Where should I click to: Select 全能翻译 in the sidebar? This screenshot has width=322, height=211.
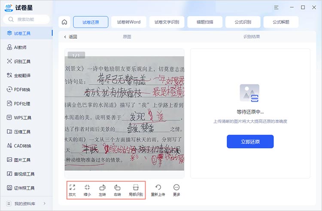26,75
